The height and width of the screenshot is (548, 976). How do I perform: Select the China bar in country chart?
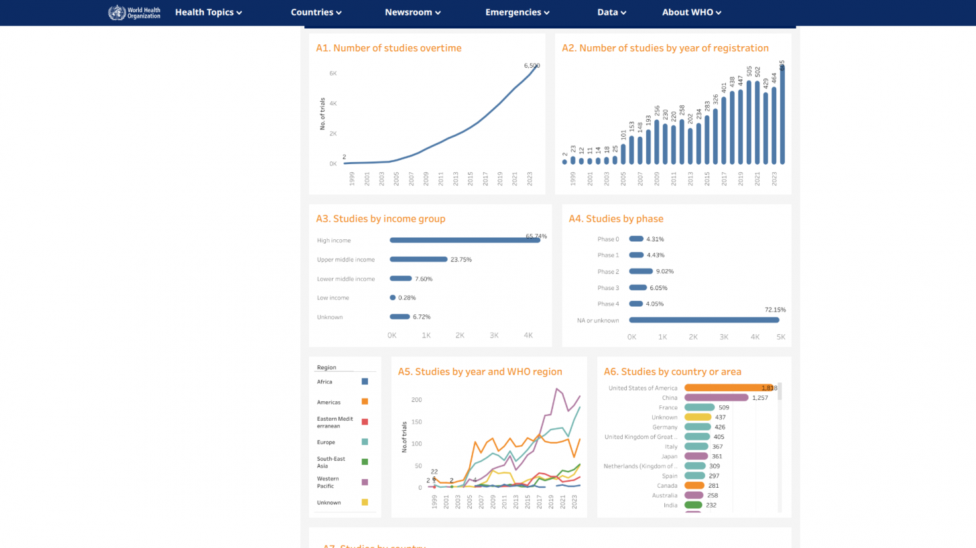click(715, 397)
